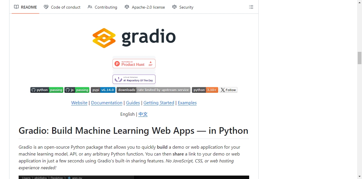The image size is (362, 179).
Task: View the Apache-2.0 license tab
Action: point(145,7)
